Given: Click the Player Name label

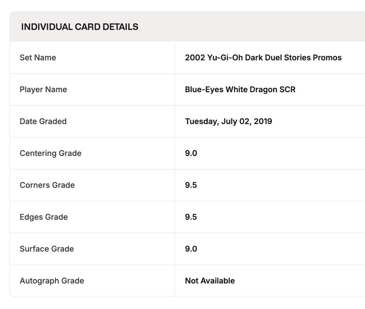Looking at the screenshot, I should click(43, 89).
